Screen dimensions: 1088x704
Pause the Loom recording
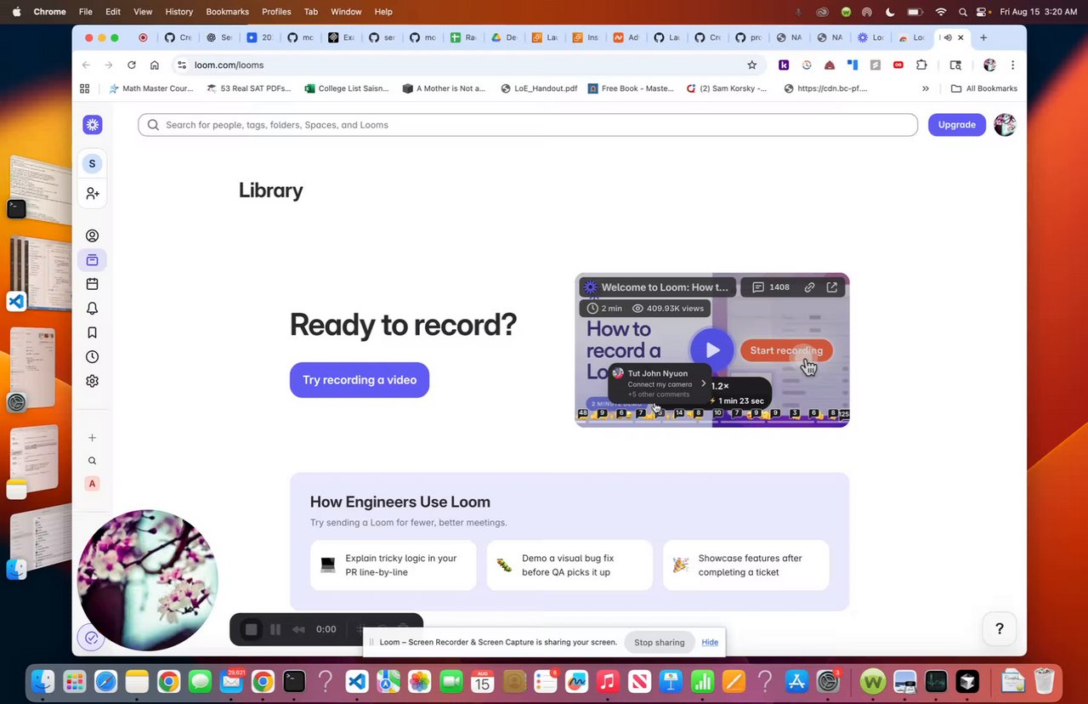point(275,629)
